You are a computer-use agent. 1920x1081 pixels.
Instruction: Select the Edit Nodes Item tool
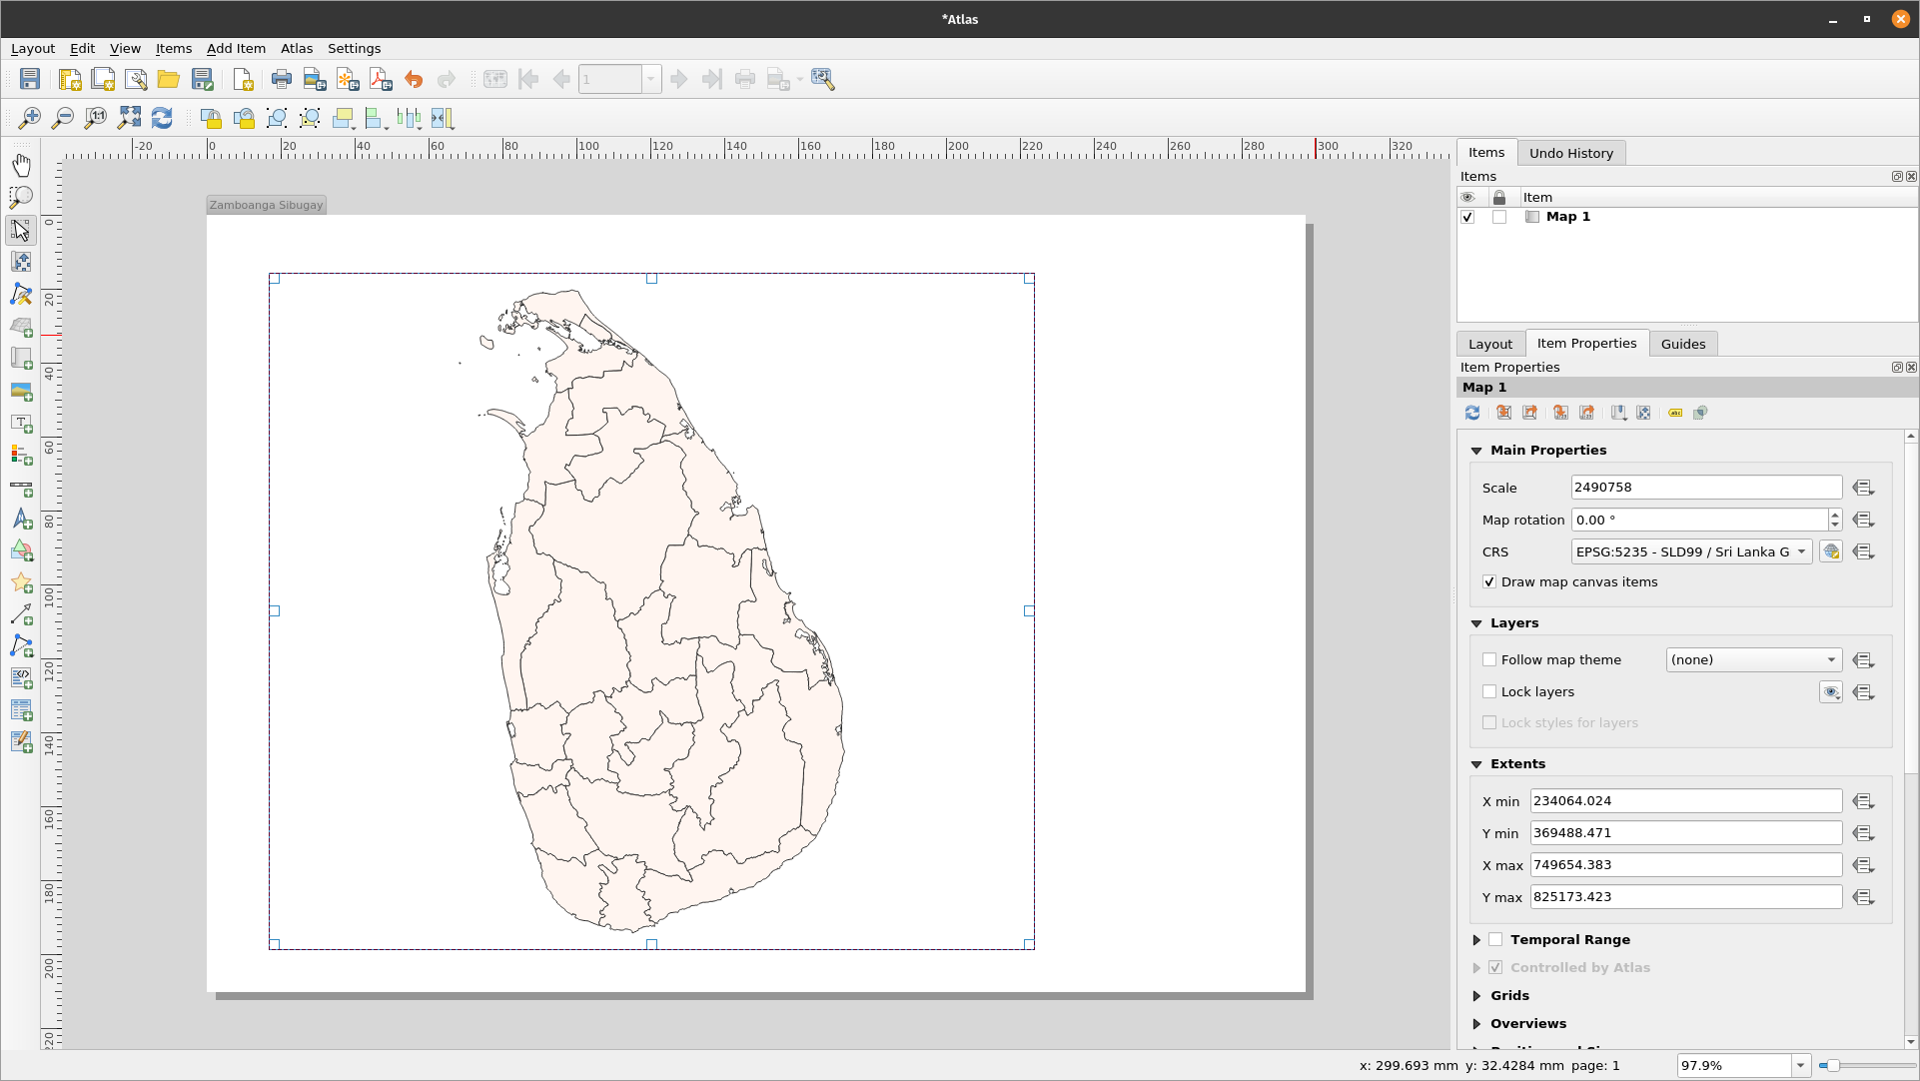tap(21, 294)
